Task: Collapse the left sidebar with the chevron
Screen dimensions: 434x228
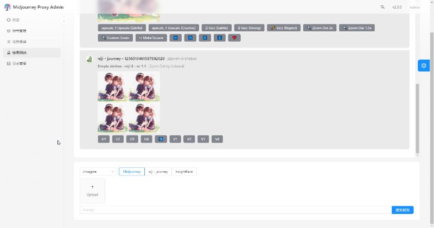Action: pos(64,21)
